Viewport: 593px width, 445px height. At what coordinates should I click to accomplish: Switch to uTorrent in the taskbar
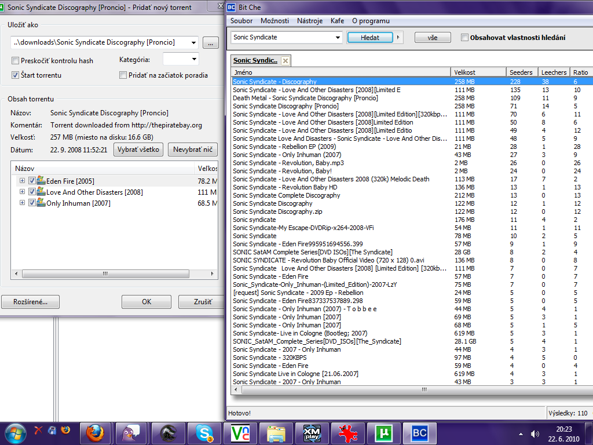point(384,433)
